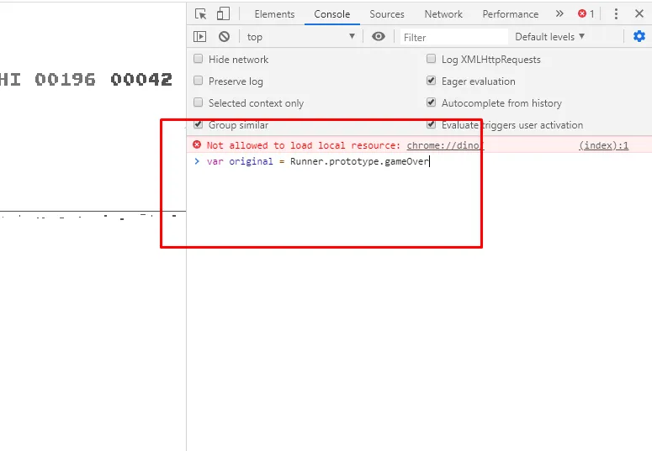The height and width of the screenshot is (451, 652).
Task: Uncheck Eager evaluation checkbox
Action: click(432, 80)
